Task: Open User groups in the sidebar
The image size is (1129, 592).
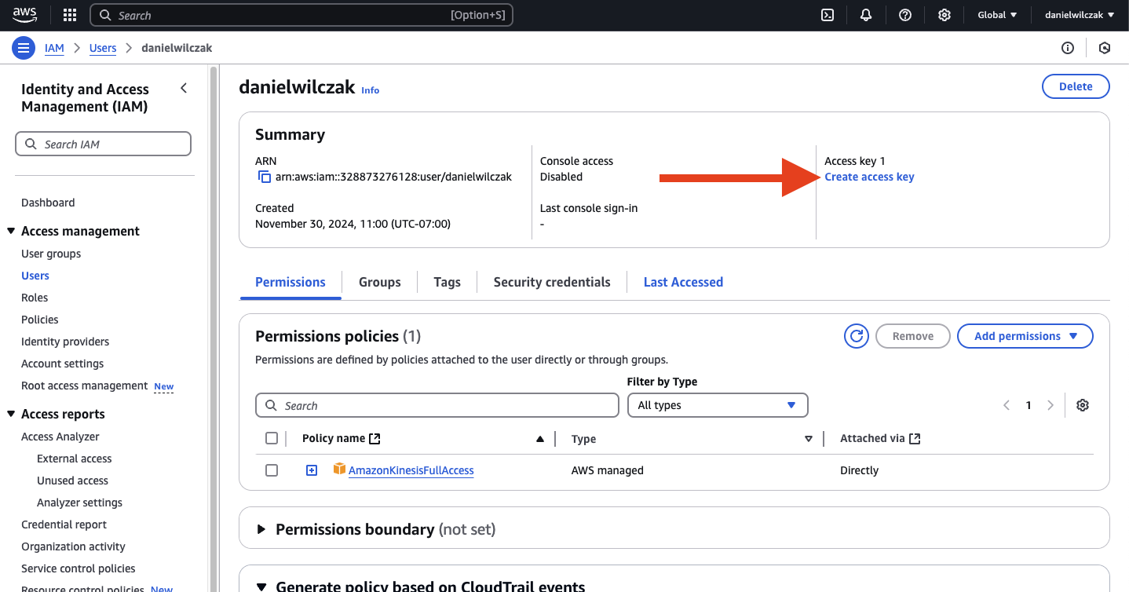Action: point(51,254)
